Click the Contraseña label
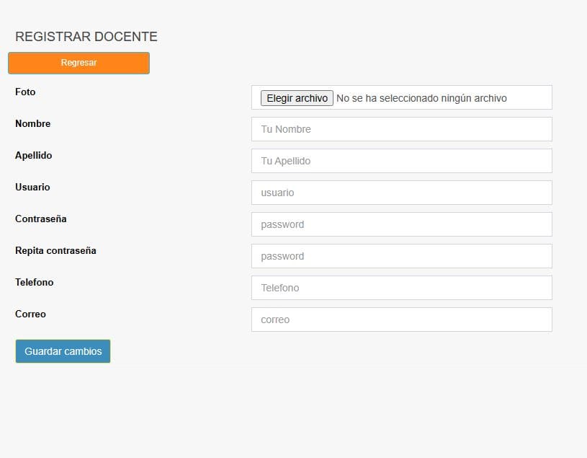Screen dimensions: 587x458 coord(41,219)
